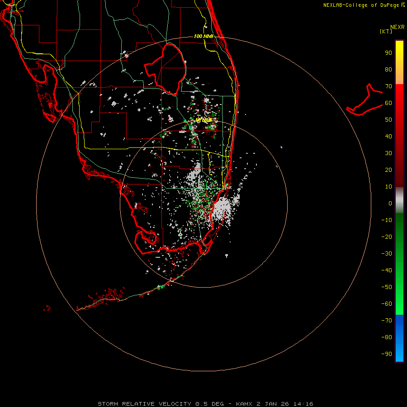Screen dimensions: 407x407
Task: Select the 40 value on the velocity scale
Action: [388, 136]
